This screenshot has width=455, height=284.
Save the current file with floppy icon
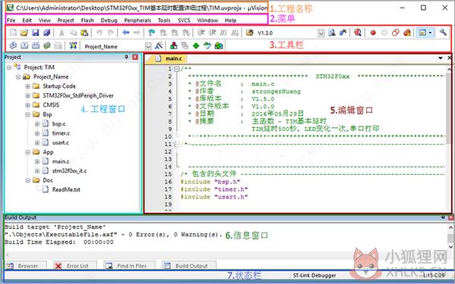coord(36,33)
